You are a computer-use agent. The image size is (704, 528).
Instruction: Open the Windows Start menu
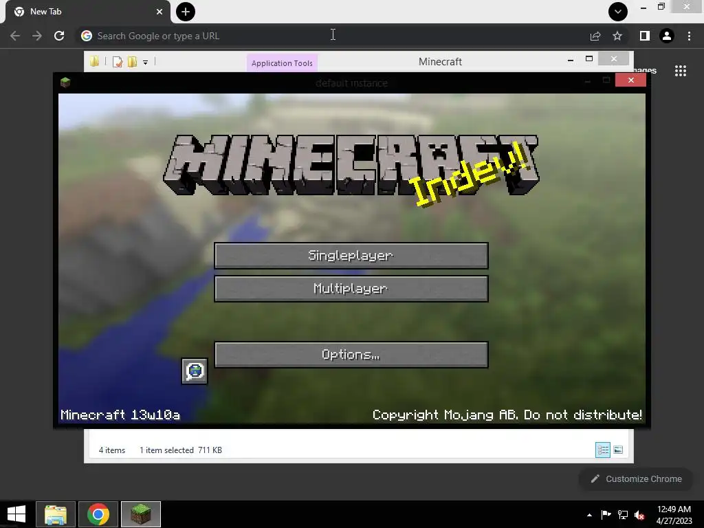(16, 514)
